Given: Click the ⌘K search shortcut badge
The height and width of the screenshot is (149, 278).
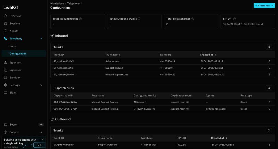Looking at the screenshot, I should click(x=41, y=125).
